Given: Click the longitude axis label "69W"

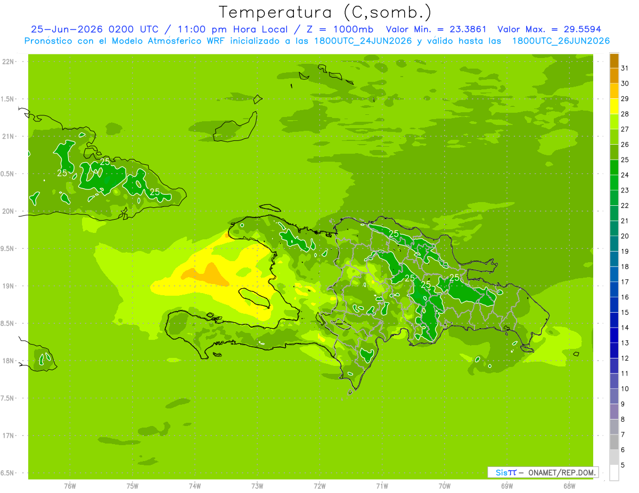Looking at the screenshot, I should [x=507, y=486].
